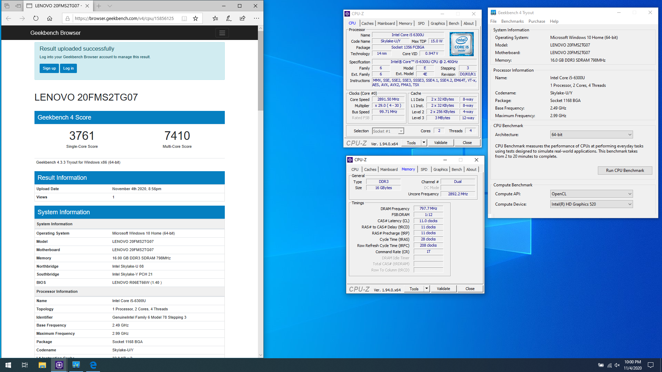This screenshot has width=662, height=372.
Task: Open Bench tab in top CPU-Z window
Action: coord(454,23)
